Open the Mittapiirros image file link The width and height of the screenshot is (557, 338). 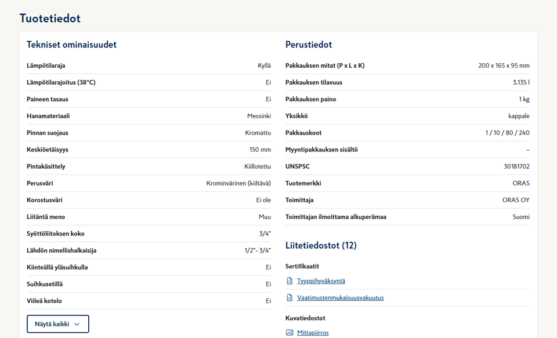coord(313,333)
